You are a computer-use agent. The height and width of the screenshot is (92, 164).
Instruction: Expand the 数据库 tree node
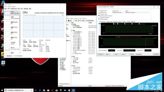click(x=59, y=68)
